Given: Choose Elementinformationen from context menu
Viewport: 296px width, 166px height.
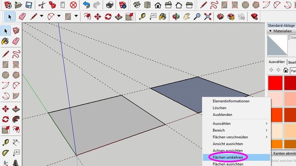Looking at the screenshot, I should 231,101.
